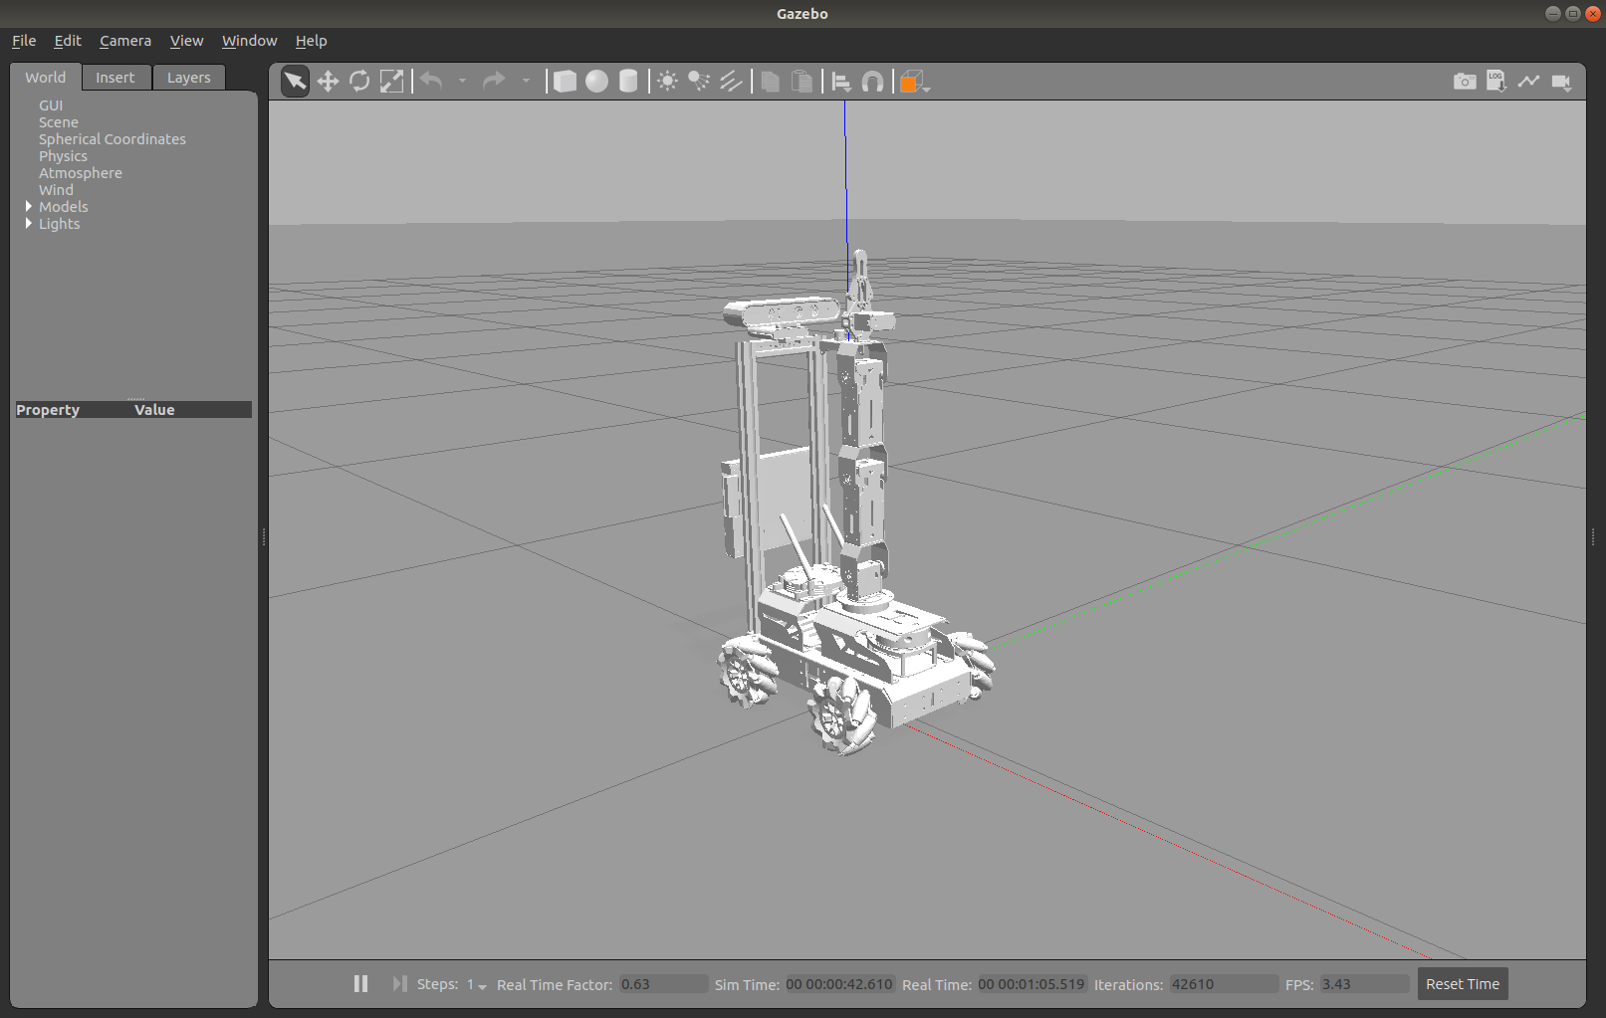Begin video recording of the simulation
Image resolution: width=1606 pixels, height=1018 pixels.
(x=1561, y=81)
